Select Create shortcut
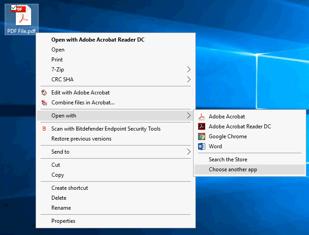Viewport: 309px width, 235px height. [x=115, y=188]
